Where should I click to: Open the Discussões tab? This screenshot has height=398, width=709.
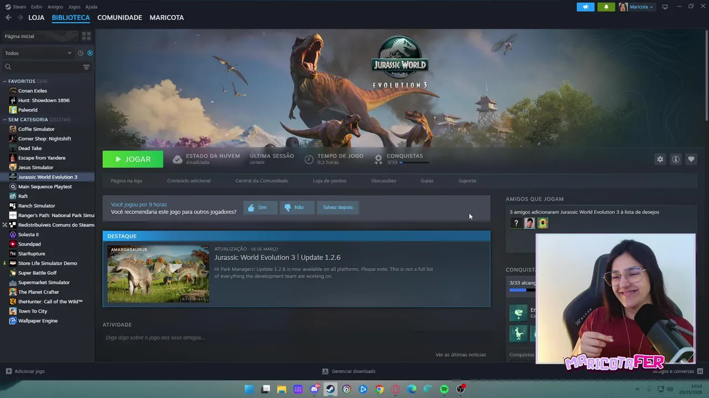click(383, 181)
